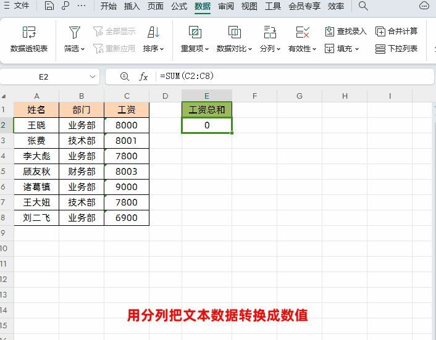This screenshot has width=436, height=340.
Task: Click the 查找录入 button
Action: coord(346,31)
